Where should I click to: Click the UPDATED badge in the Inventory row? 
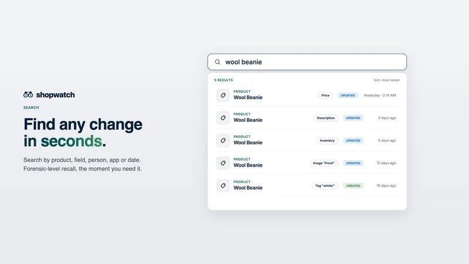[x=354, y=140]
